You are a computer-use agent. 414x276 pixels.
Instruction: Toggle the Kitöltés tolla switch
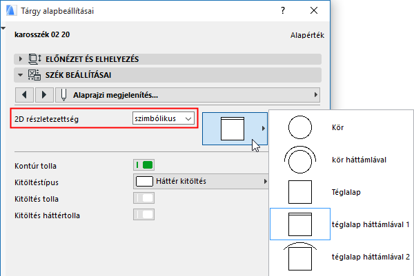point(144,198)
